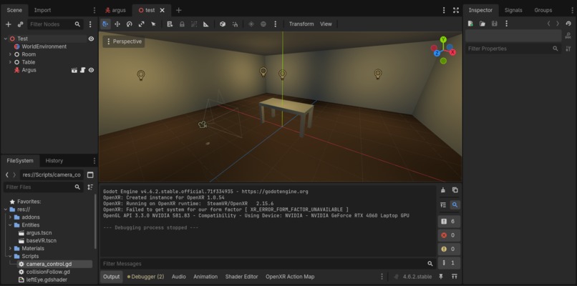This screenshot has height=286, width=577.
Task: Switch to the Import tab
Action: click(42, 10)
